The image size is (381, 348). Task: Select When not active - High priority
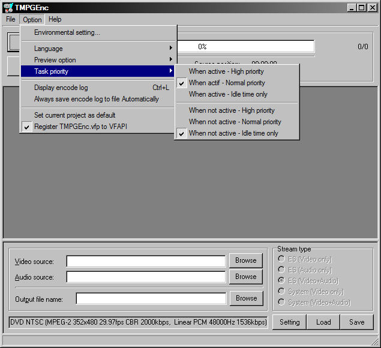point(237,110)
